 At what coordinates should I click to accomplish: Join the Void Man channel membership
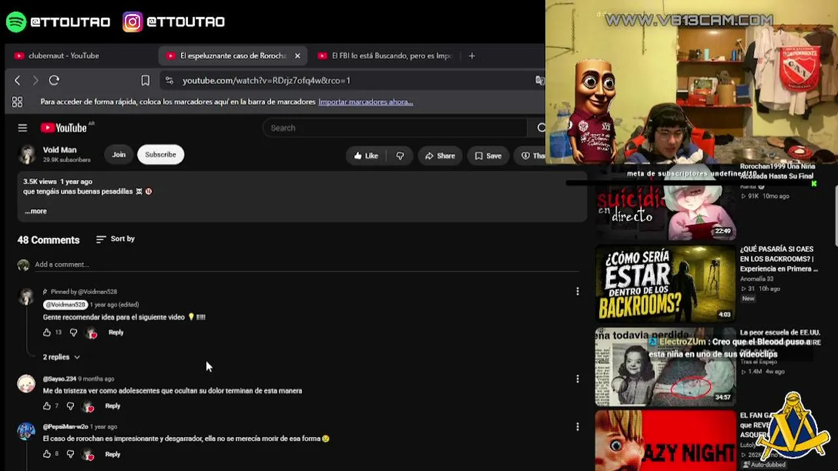118,155
